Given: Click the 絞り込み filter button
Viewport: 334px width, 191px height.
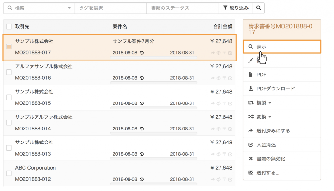Looking at the screenshot, I should pos(236,8).
